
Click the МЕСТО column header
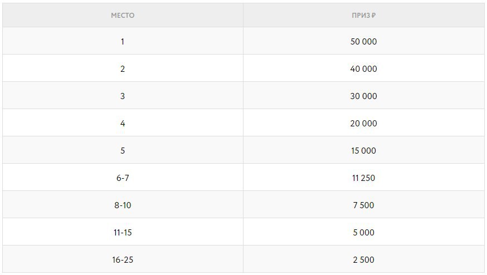(123, 15)
